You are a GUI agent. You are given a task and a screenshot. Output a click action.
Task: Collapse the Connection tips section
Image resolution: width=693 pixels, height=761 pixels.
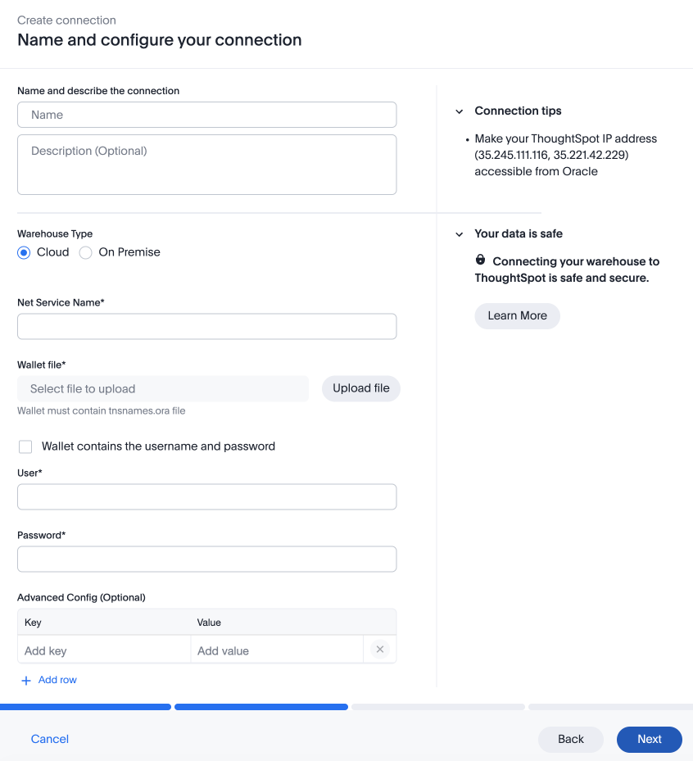click(459, 111)
